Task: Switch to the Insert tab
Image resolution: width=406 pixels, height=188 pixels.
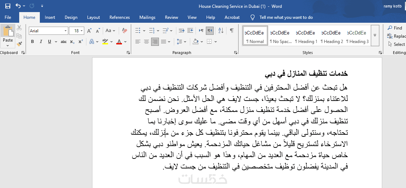Action: point(50,17)
